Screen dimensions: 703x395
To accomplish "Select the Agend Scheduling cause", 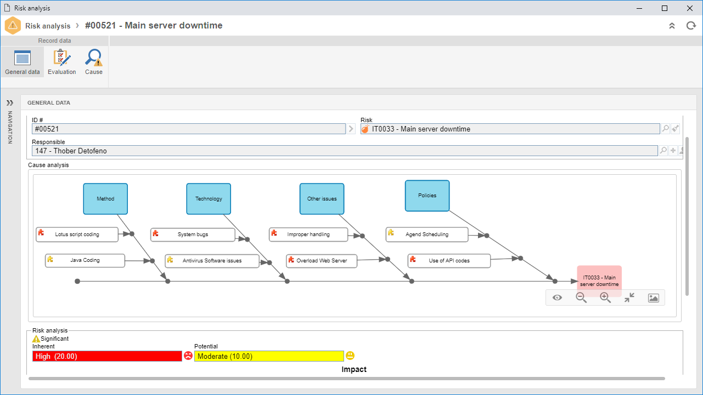I will pyautogui.click(x=427, y=234).
